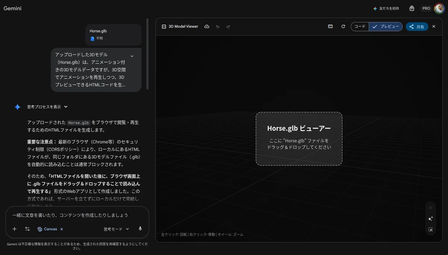Close the canvas panel with X
Screen dimensions: 448x255
pos(434,27)
